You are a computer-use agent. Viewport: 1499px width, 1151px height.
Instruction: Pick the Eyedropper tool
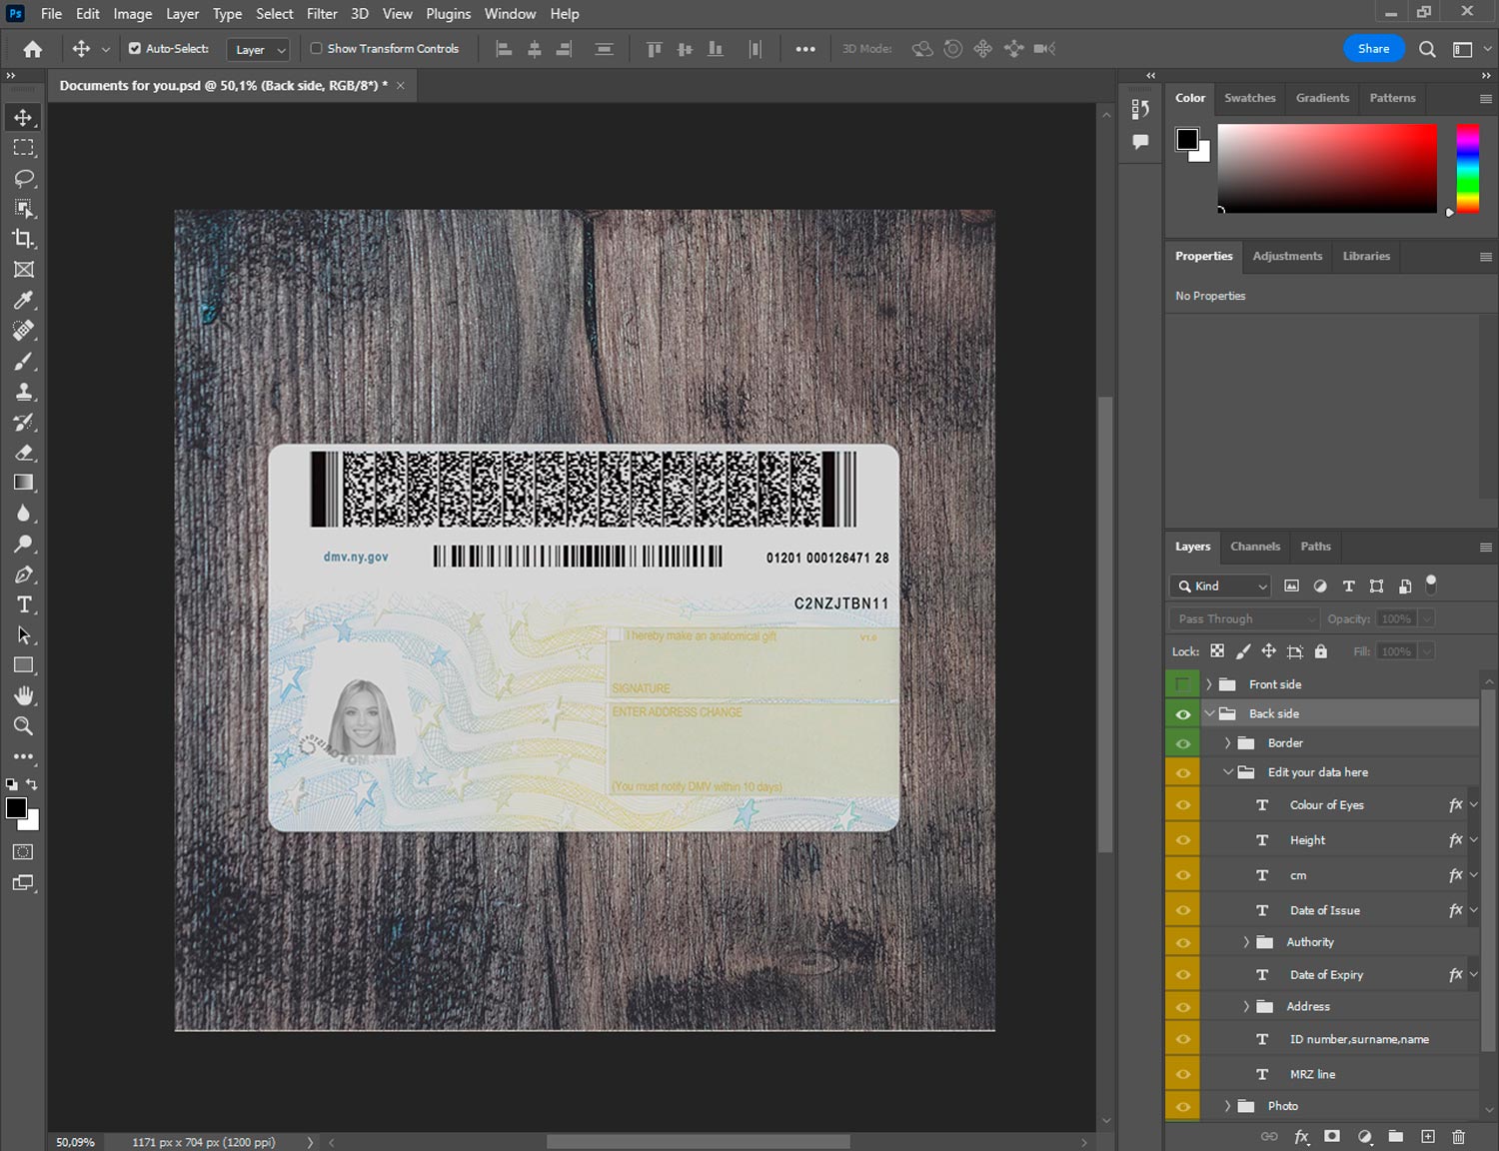click(24, 300)
